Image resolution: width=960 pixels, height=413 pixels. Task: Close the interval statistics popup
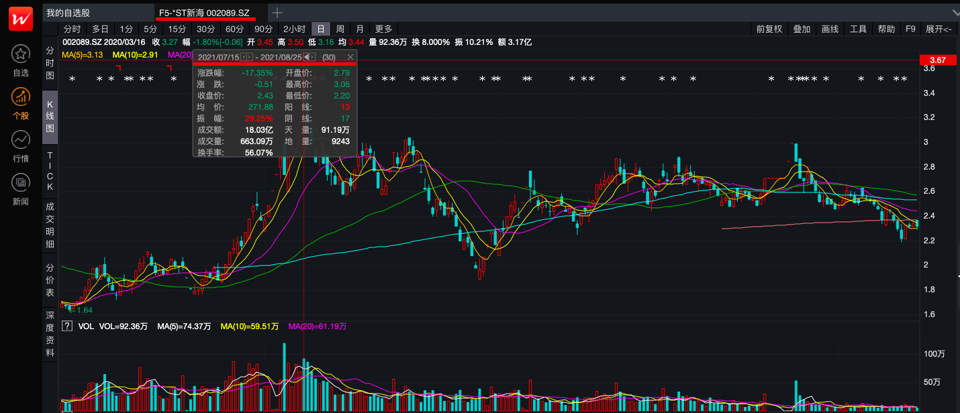[x=350, y=58]
